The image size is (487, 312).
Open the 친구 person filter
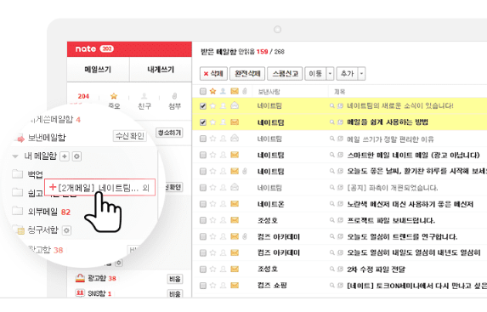pos(144,100)
